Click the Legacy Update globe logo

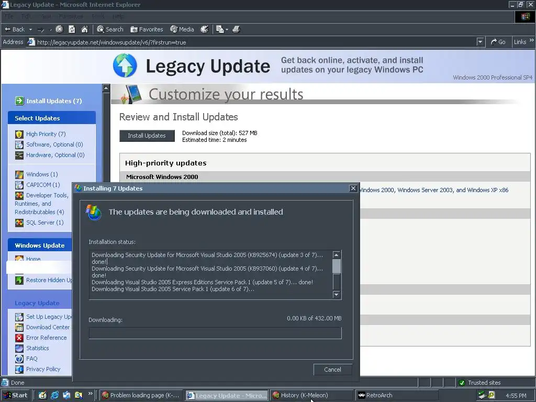(125, 65)
